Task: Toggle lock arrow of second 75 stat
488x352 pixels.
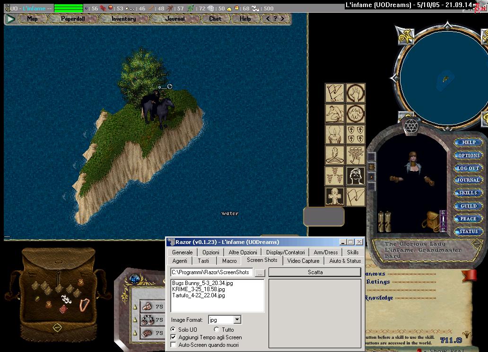Action: (135, 319)
